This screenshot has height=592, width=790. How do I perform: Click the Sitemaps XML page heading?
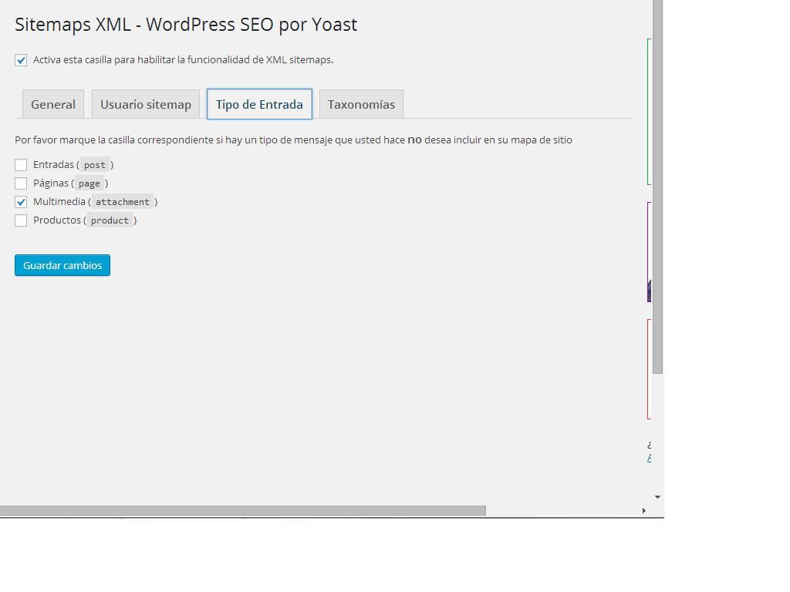pyautogui.click(x=186, y=25)
